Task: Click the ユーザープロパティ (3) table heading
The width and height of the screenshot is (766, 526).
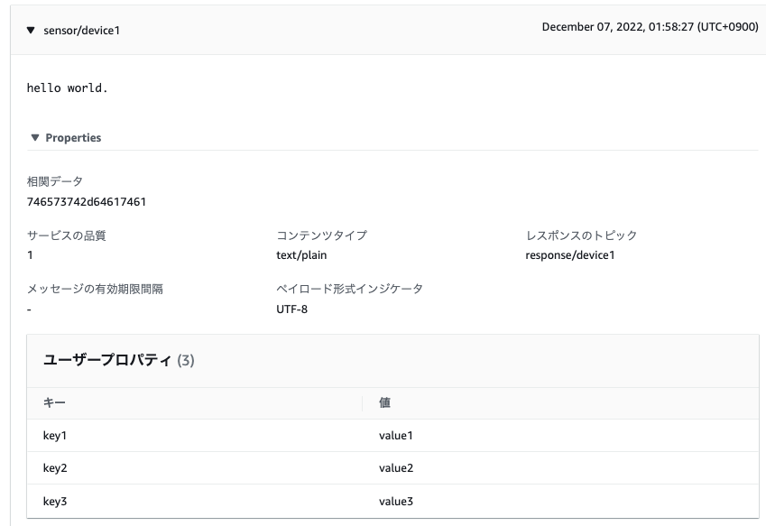Action: pyautogui.click(x=118, y=360)
